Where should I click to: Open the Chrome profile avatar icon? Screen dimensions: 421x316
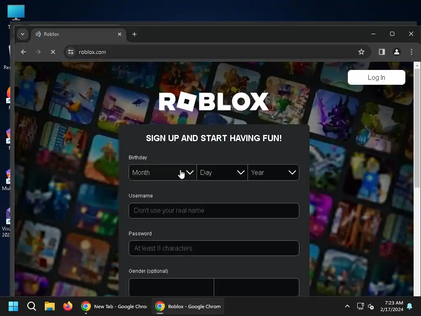[397, 52]
